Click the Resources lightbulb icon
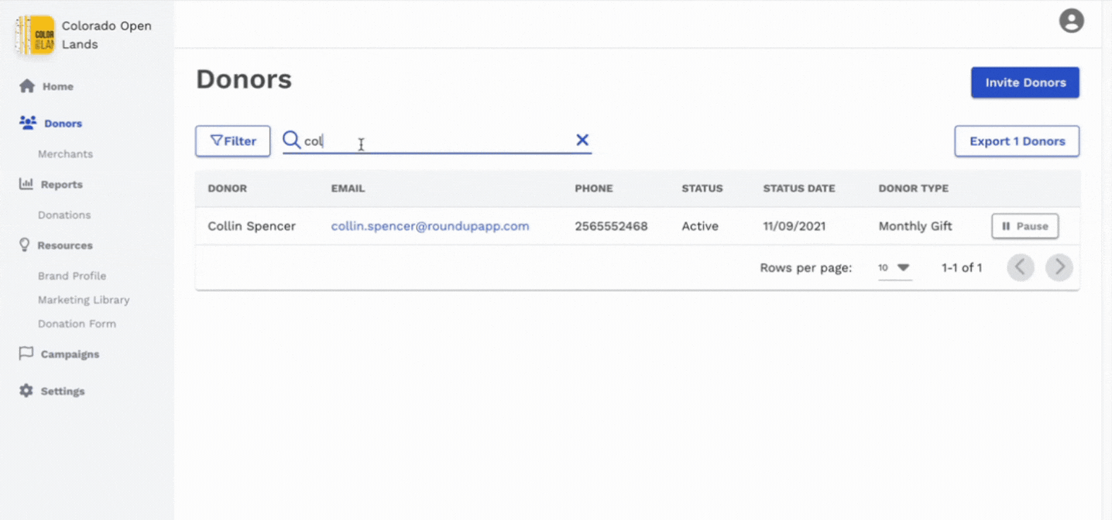The height and width of the screenshot is (520, 1112). (x=25, y=244)
